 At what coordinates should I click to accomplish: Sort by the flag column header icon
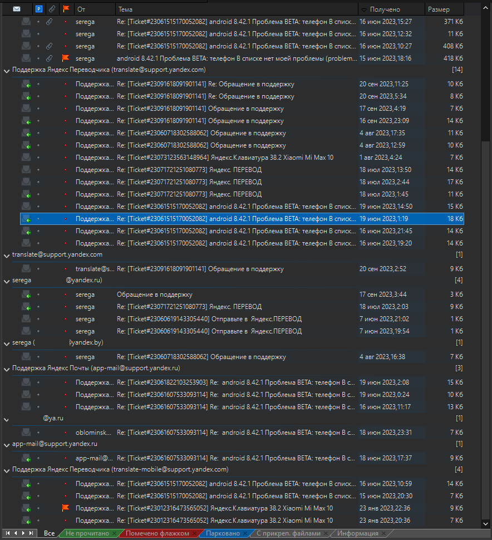click(66, 9)
